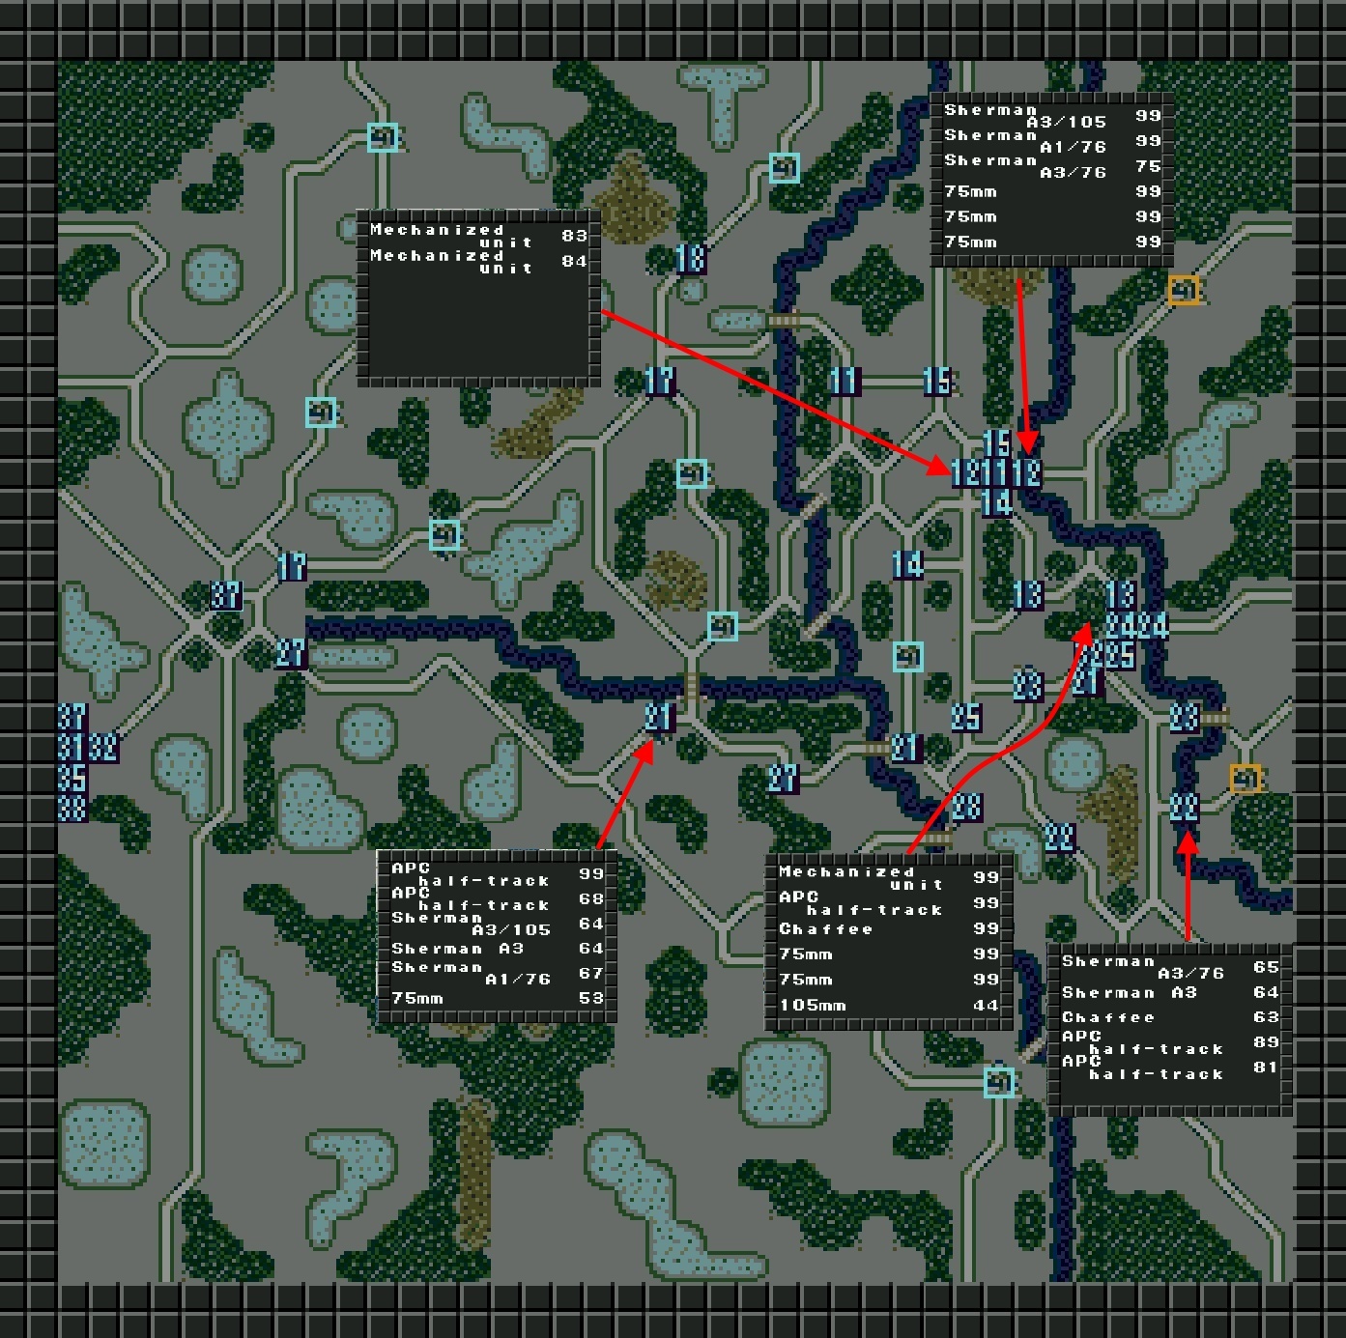Select orange flag marker below the top-right Sherman box

click(1184, 289)
